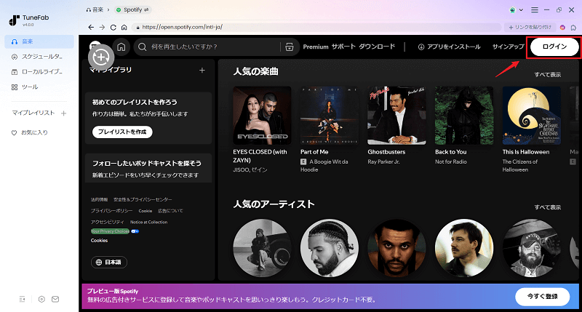This screenshot has width=582, height=312.
Task: Open the 広告について footer link
Action: pos(170,211)
